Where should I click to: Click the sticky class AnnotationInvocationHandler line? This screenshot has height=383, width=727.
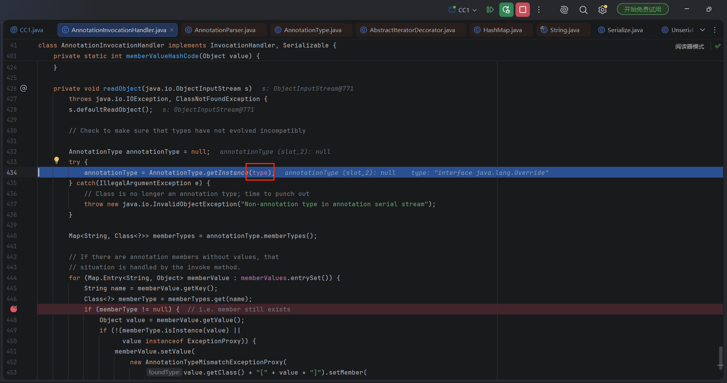[187, 45]
